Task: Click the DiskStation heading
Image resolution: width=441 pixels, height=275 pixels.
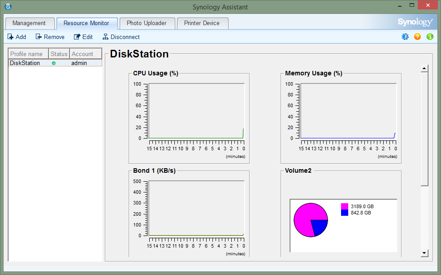Action: point(139,54)
